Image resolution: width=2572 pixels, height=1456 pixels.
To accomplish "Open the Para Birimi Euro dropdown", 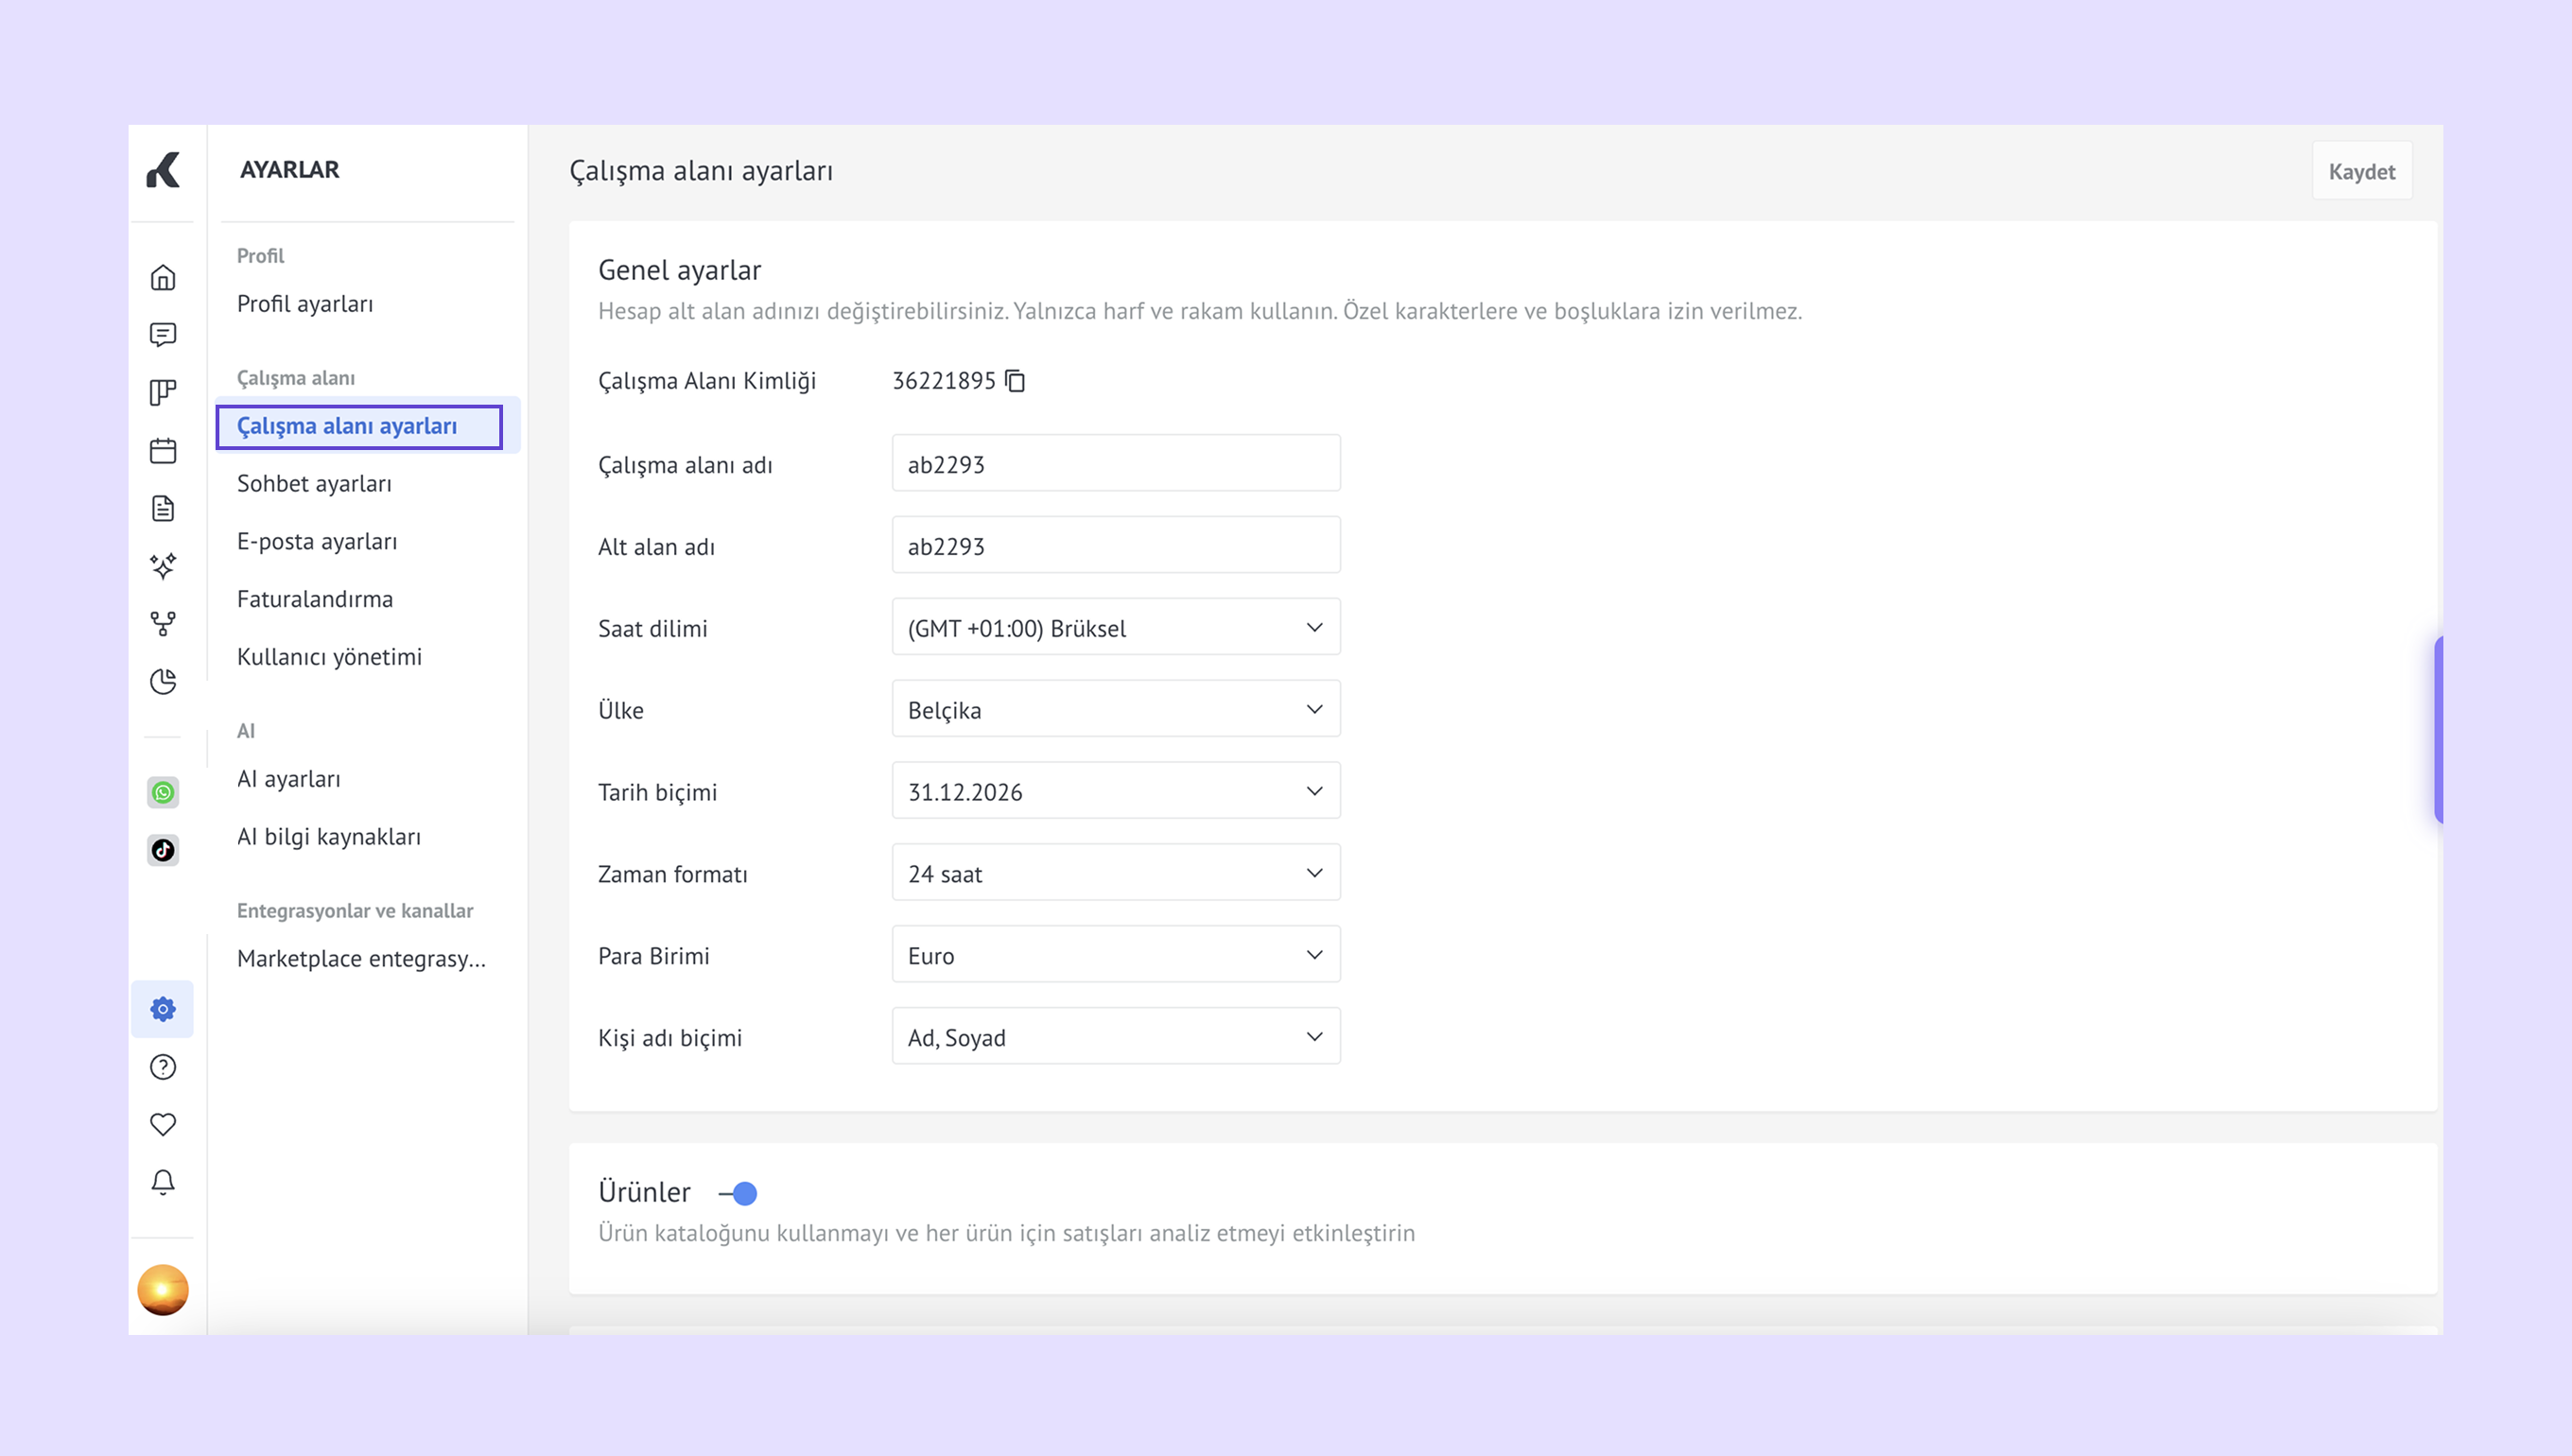I will (x=1115, y=955).
